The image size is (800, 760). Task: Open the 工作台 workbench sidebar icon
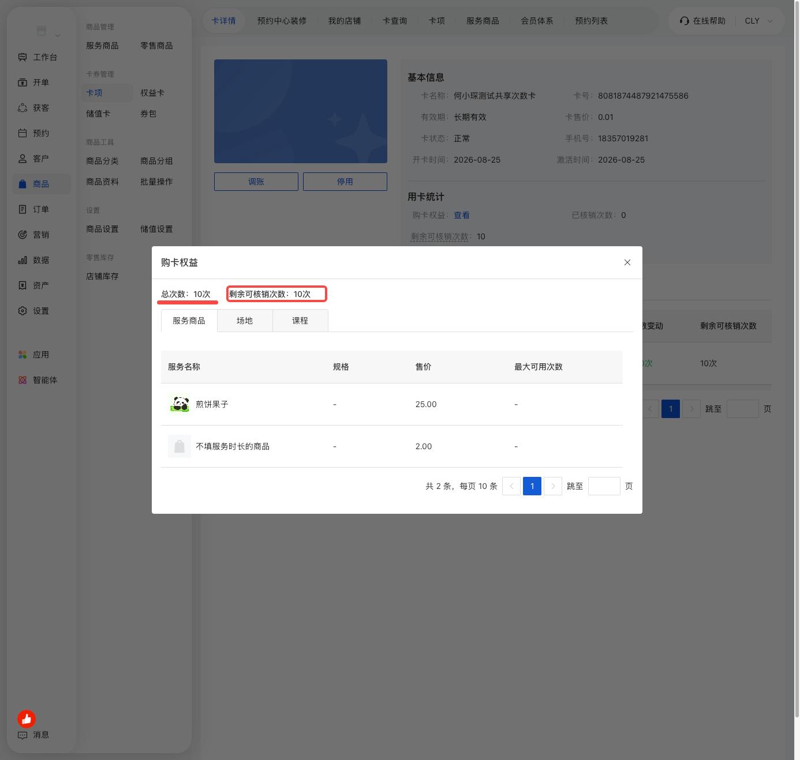click(23, 57)
